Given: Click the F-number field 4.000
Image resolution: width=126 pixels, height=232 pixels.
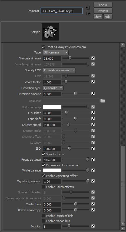Looking at the screenshot, I should pos(52,113).
